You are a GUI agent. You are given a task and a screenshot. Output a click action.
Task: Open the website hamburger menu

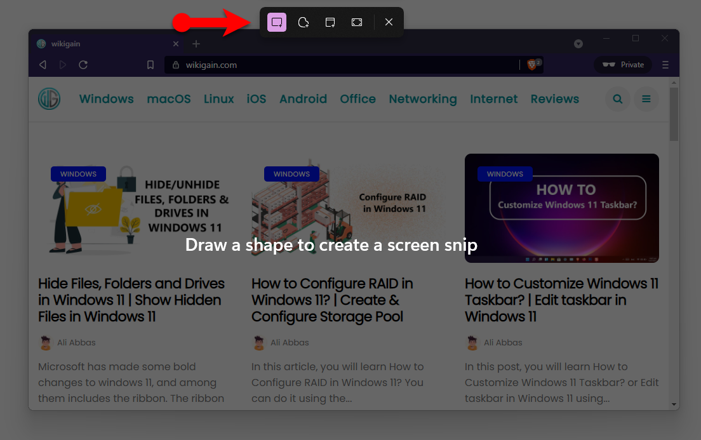(646, 99)
